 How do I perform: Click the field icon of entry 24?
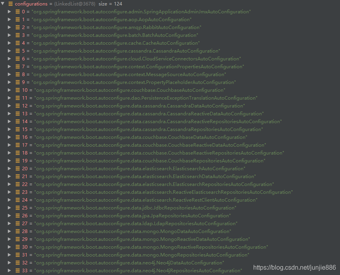(18, 200)
